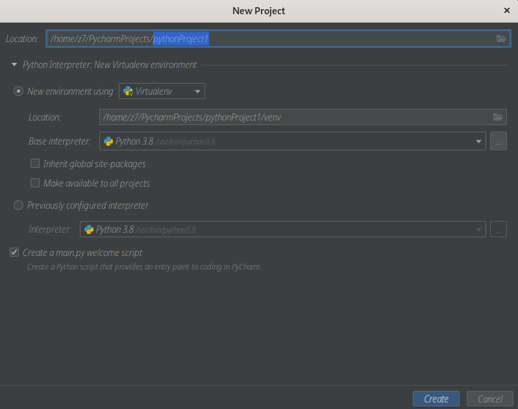
Task: Click Python logo in Interpreter field
Action: pyautogui.click(x=89, y=229)
